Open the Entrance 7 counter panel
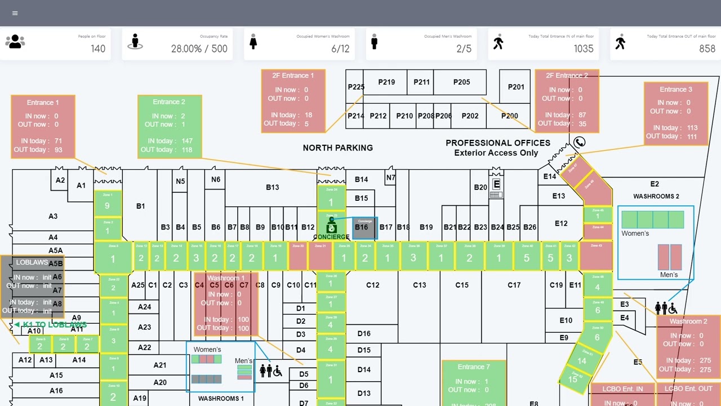The width and height of the screenshot is (721, 406). (x=474, y=383)
